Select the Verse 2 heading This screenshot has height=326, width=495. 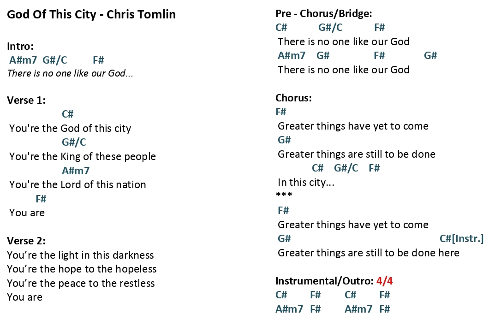[x=26, y=241]
